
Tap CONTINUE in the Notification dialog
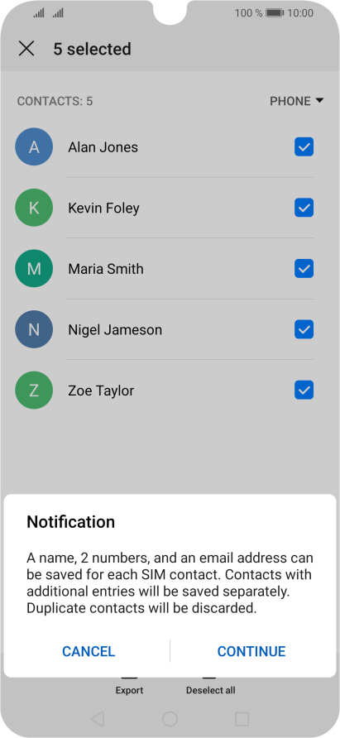coord(251,651)
